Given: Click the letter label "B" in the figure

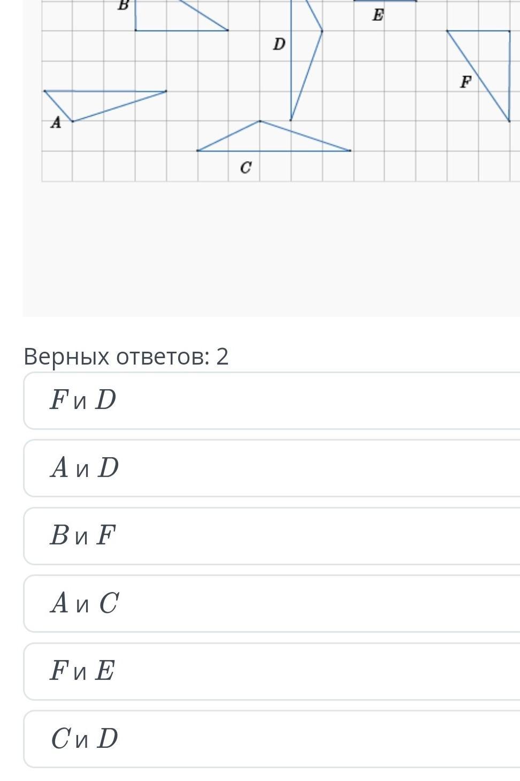Looking at the screenshot, I should pos(123,5).
